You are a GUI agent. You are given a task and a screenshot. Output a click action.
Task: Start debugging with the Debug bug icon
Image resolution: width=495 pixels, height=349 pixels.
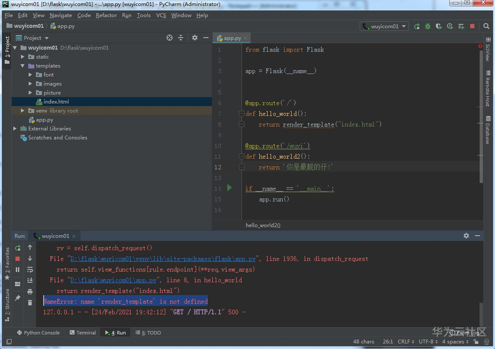[428, 27]
